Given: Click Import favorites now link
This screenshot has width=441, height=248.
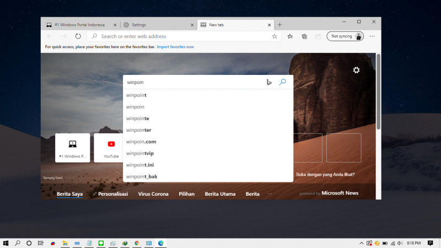Looking at the screenshot, I should 175,47.
